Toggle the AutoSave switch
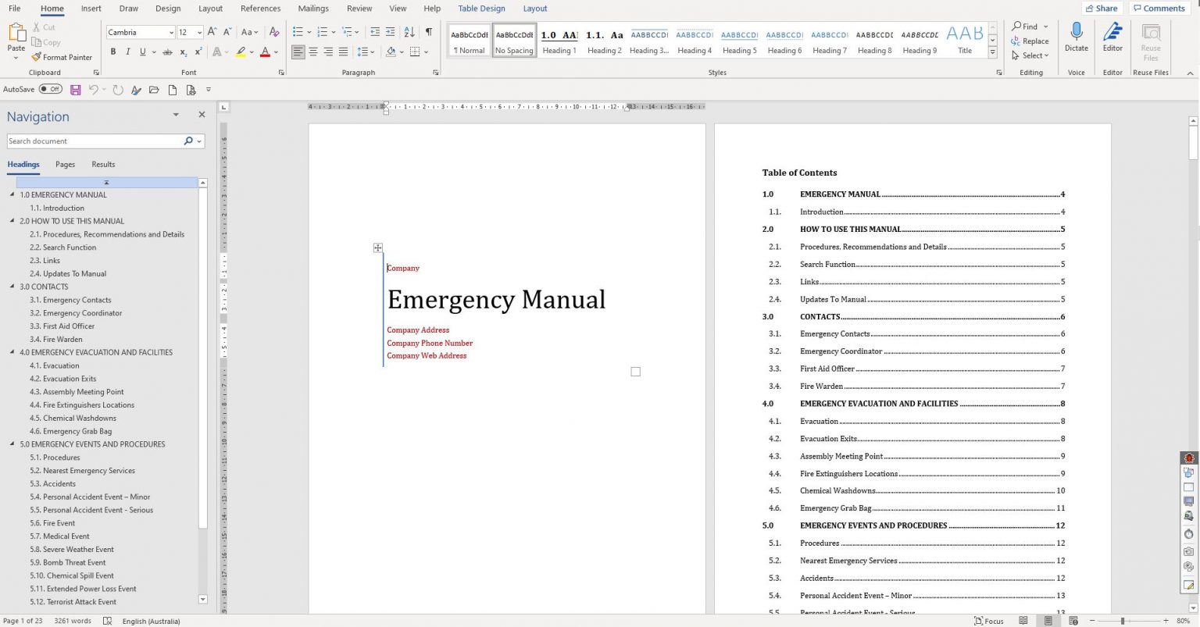1200x627 pixels. point(49,89)
